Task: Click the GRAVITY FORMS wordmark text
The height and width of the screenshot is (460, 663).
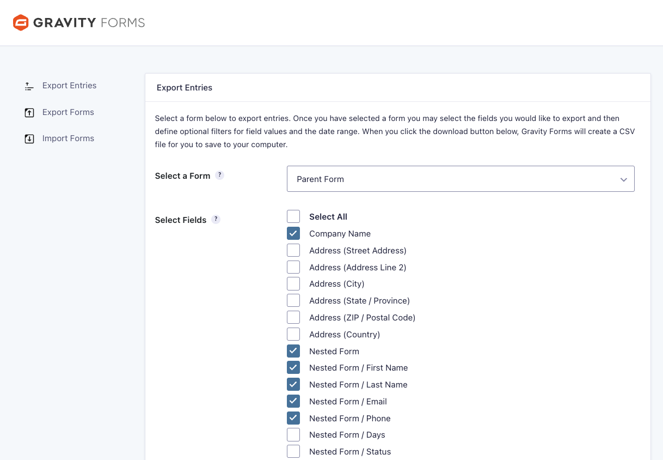Action: coord(89,23)
